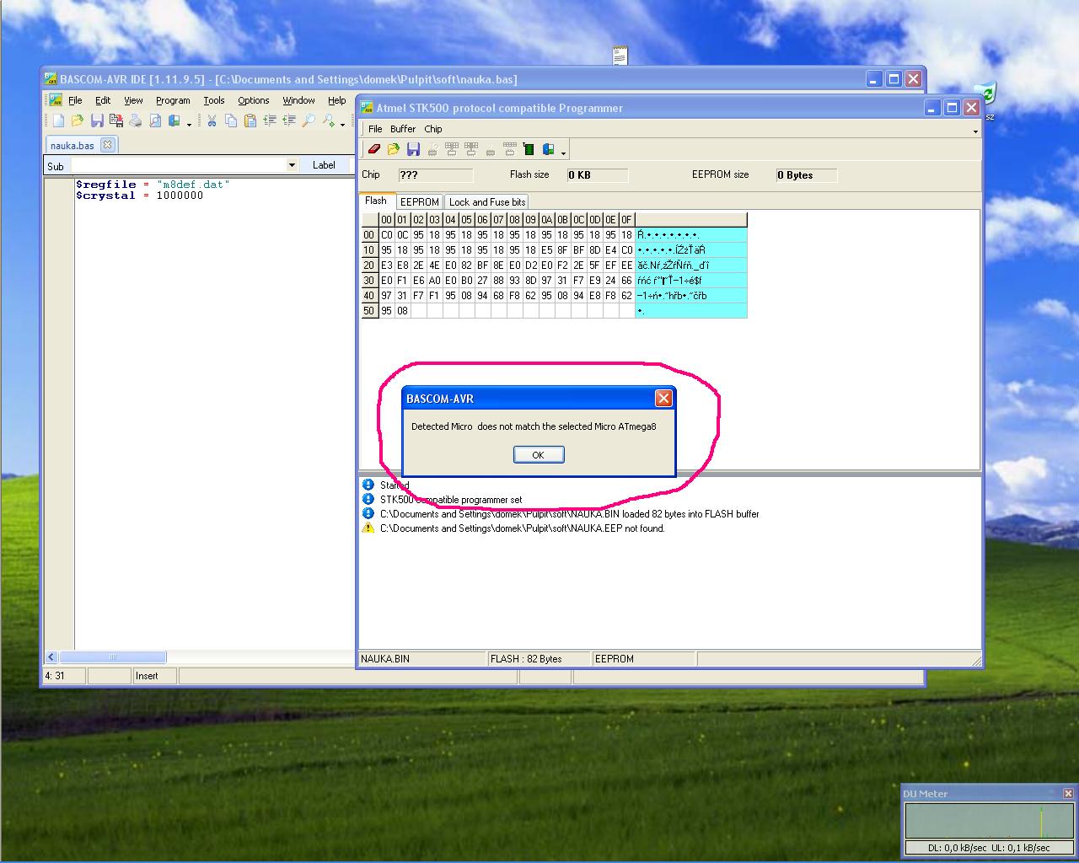Open the dropdown arrow after IDE Exit icon
The width and height of the screenshot is (1079, 863).
[x=189, y=124]
